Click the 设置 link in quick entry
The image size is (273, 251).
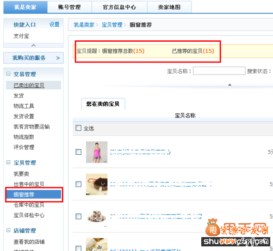point(54,25)
